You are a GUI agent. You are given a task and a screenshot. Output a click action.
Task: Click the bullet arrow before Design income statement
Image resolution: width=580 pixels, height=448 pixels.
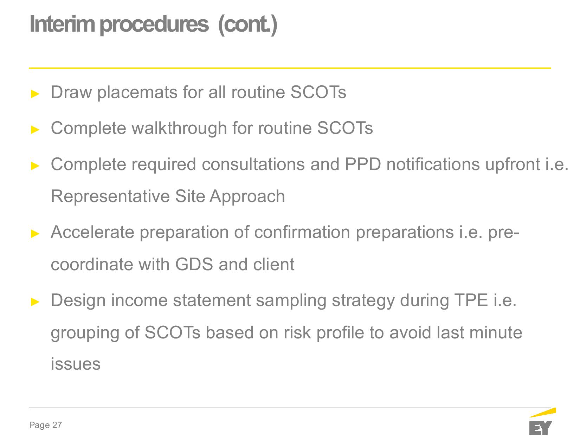click(35, 301)
